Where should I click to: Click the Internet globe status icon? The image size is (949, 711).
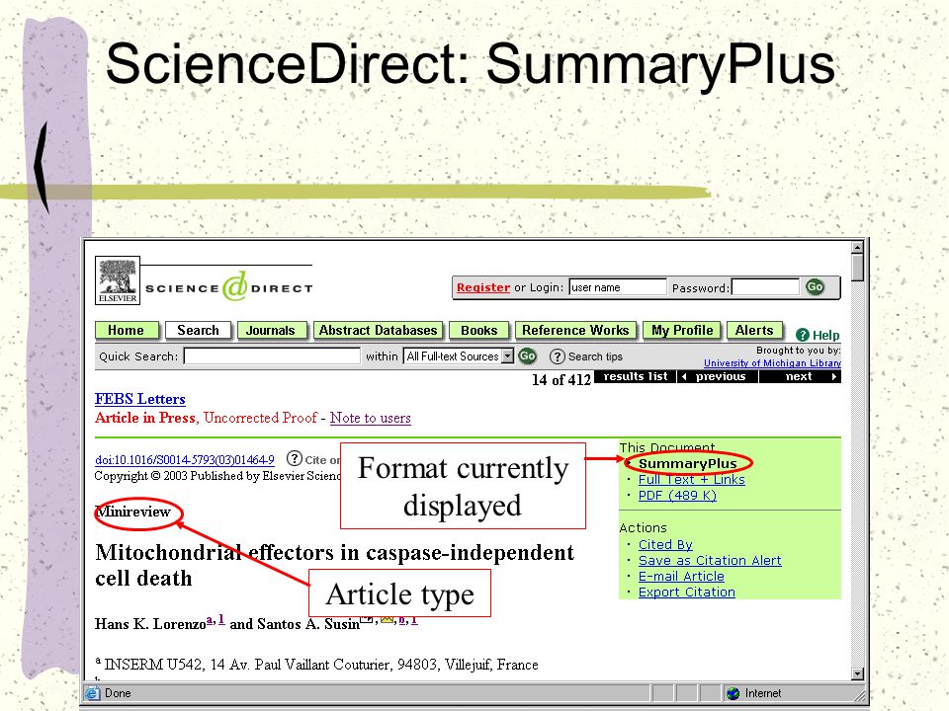pyautogui.click(x=733, y=693)
